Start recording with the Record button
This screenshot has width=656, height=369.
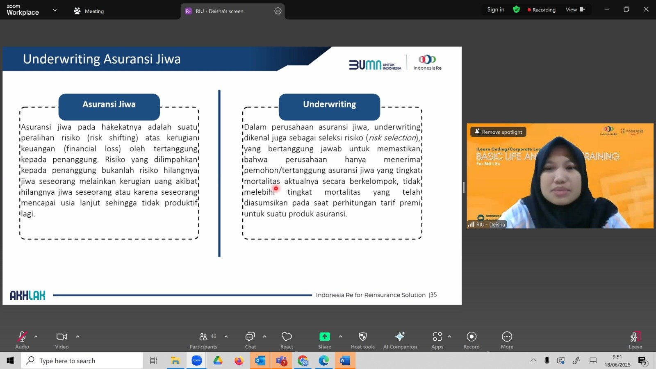click(x=471, y=337)
